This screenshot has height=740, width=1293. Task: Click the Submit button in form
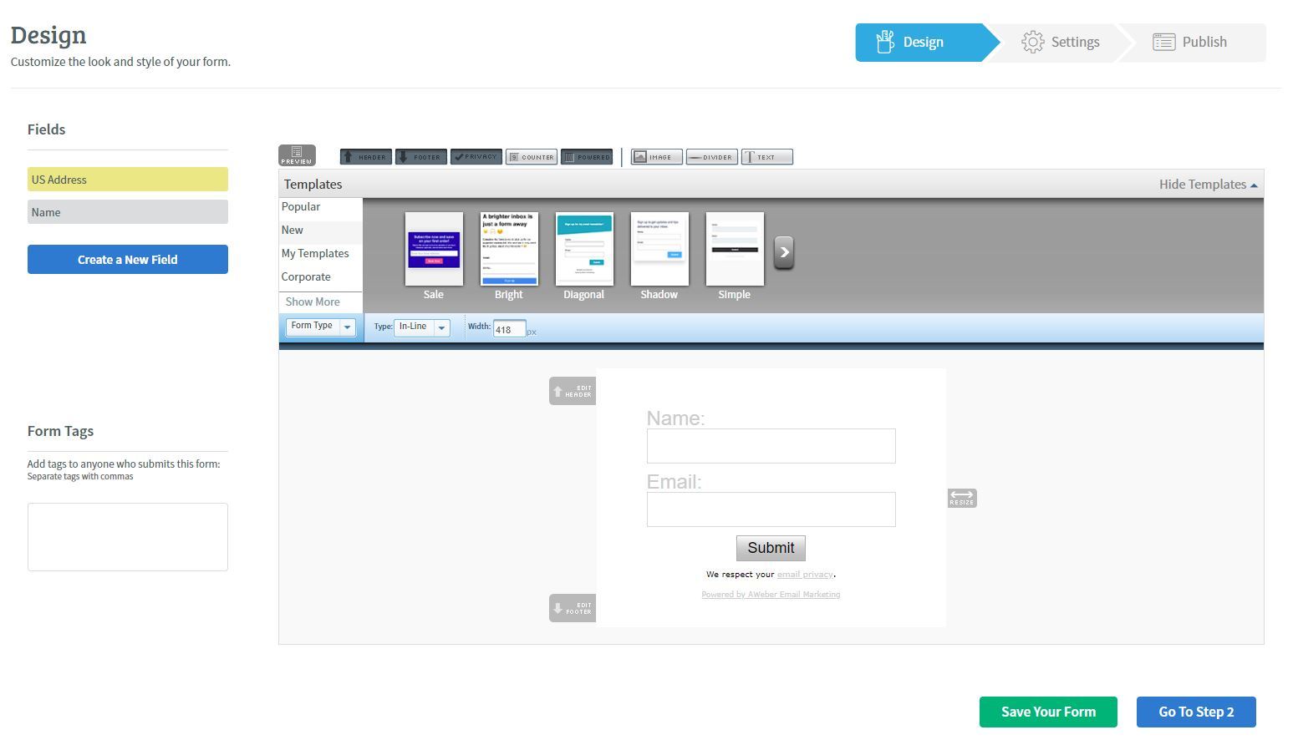click(771, 548)
